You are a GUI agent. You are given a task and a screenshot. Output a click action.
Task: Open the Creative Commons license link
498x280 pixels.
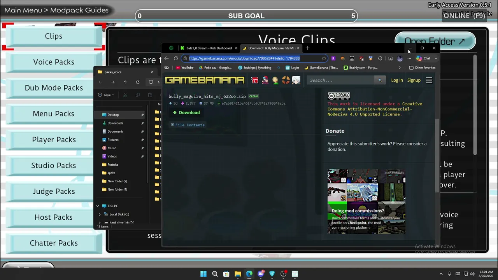pyautogui.click(x=375, y=109)
